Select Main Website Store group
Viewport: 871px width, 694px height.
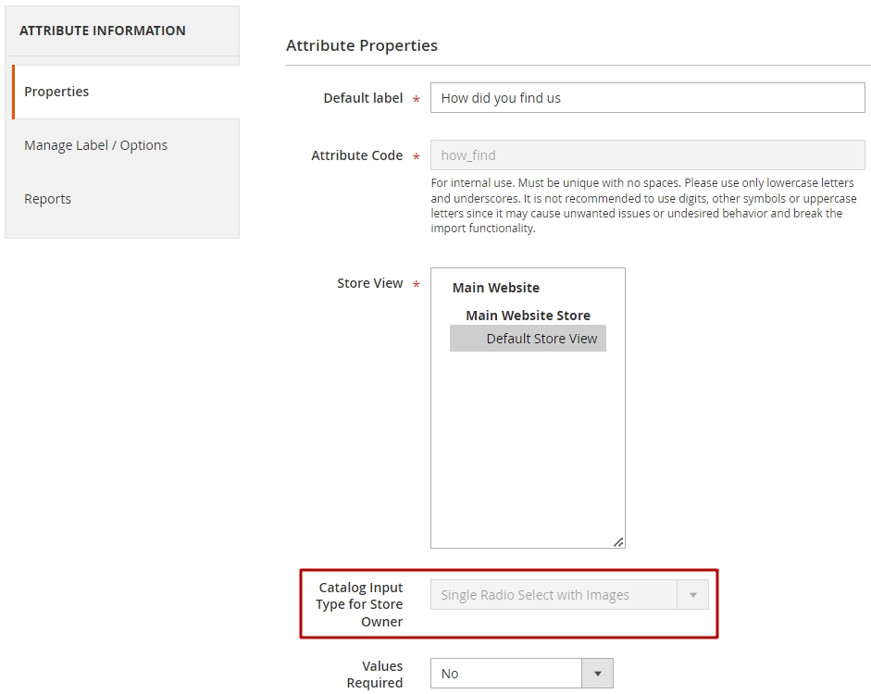tap(528, 316)
